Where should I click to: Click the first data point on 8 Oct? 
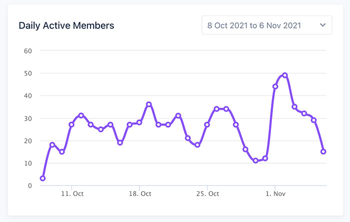(x=42, y=179)
